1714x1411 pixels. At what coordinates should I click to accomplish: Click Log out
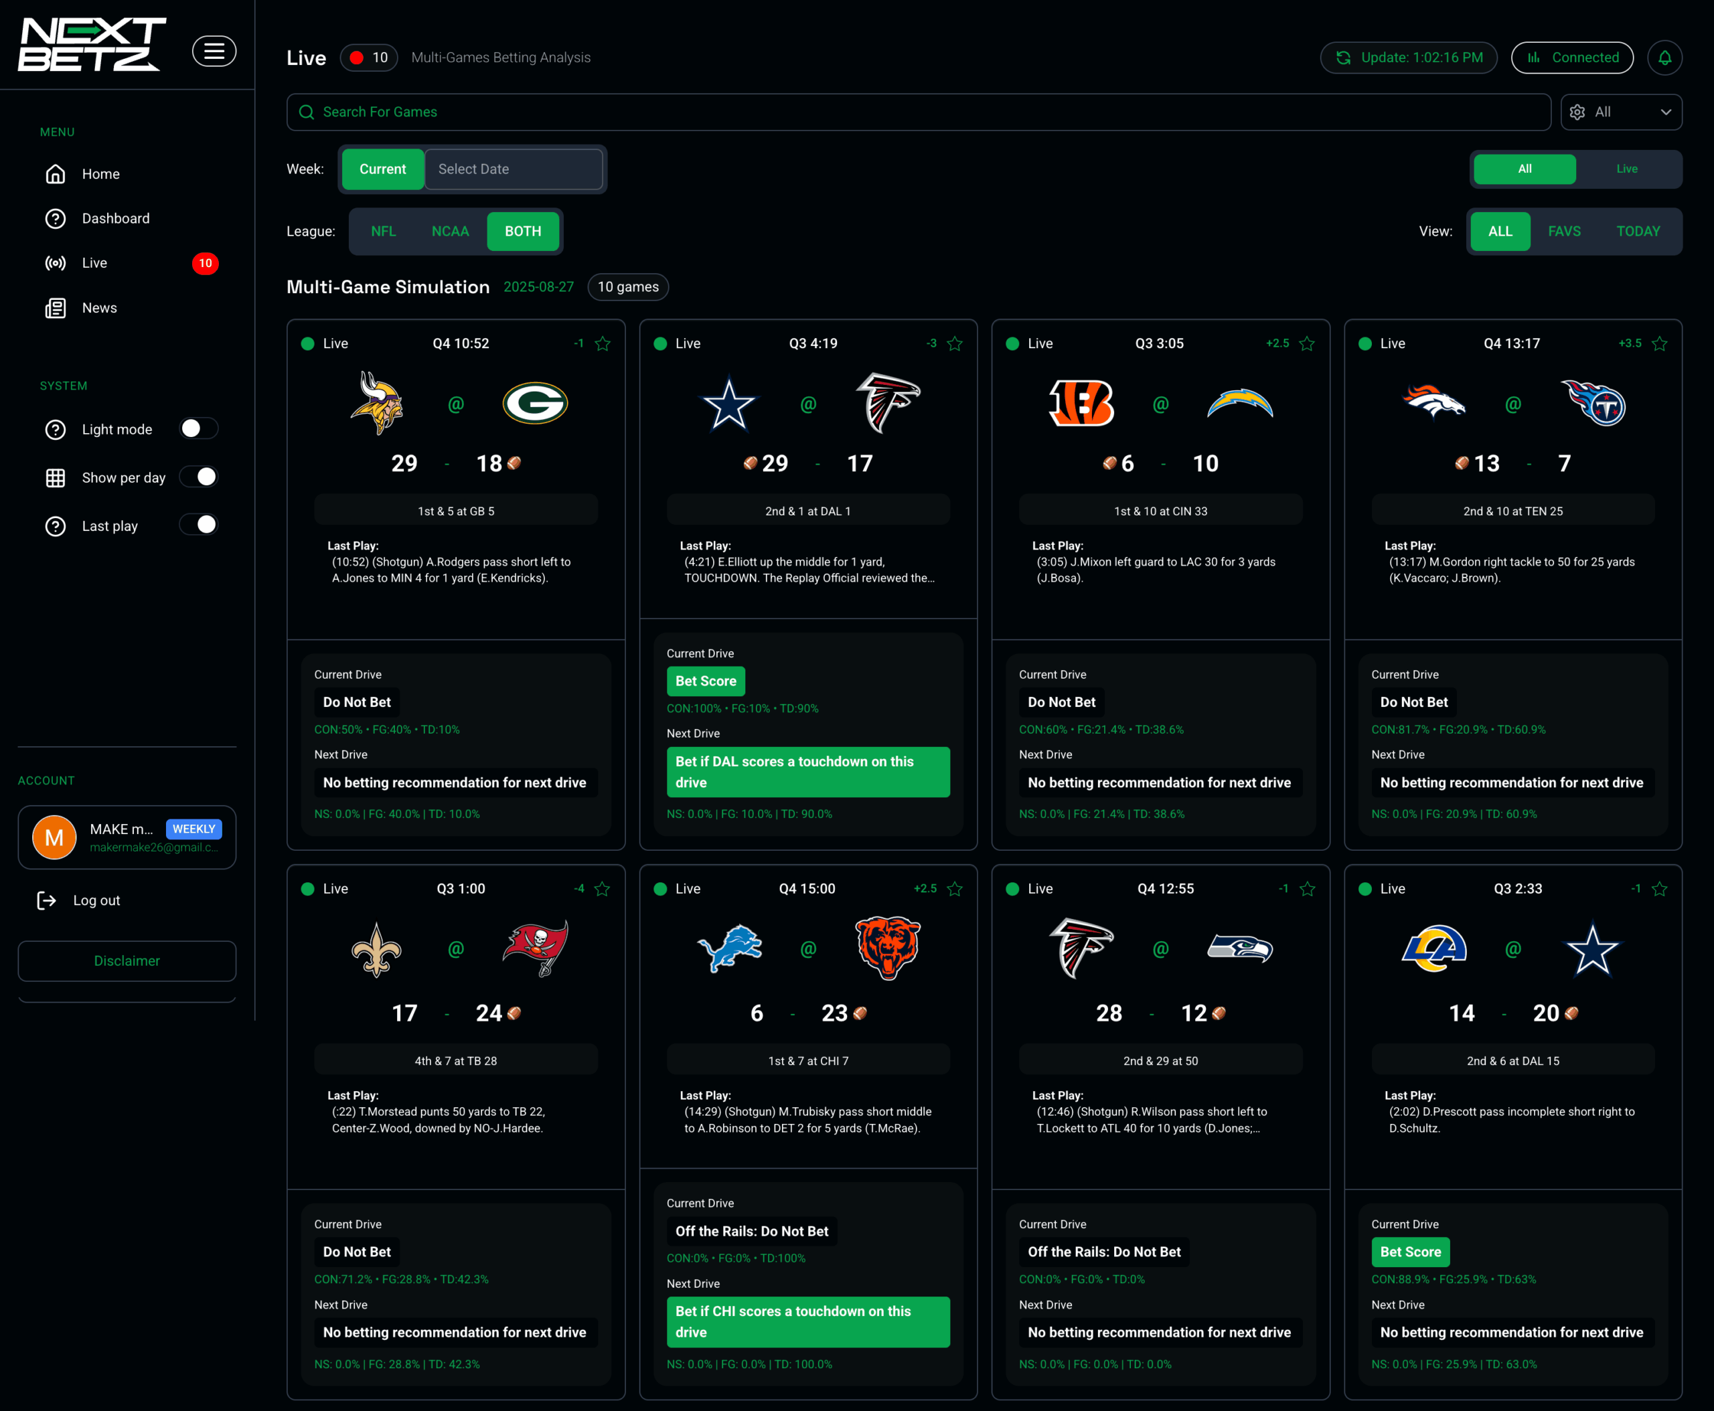tap(96, 900)
